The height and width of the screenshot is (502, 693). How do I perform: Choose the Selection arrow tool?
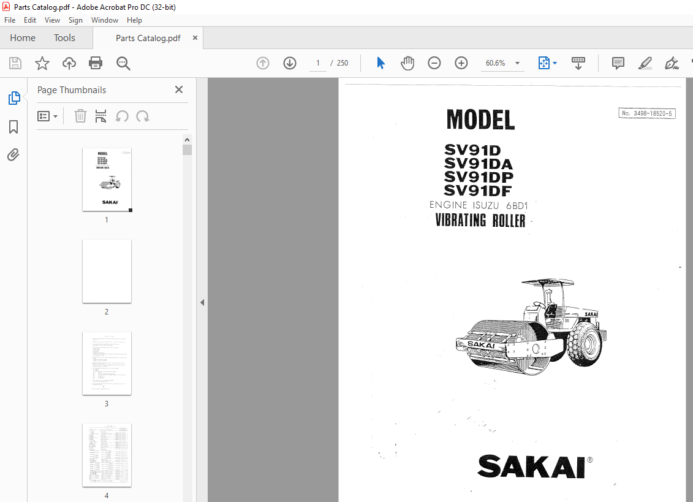381,63
